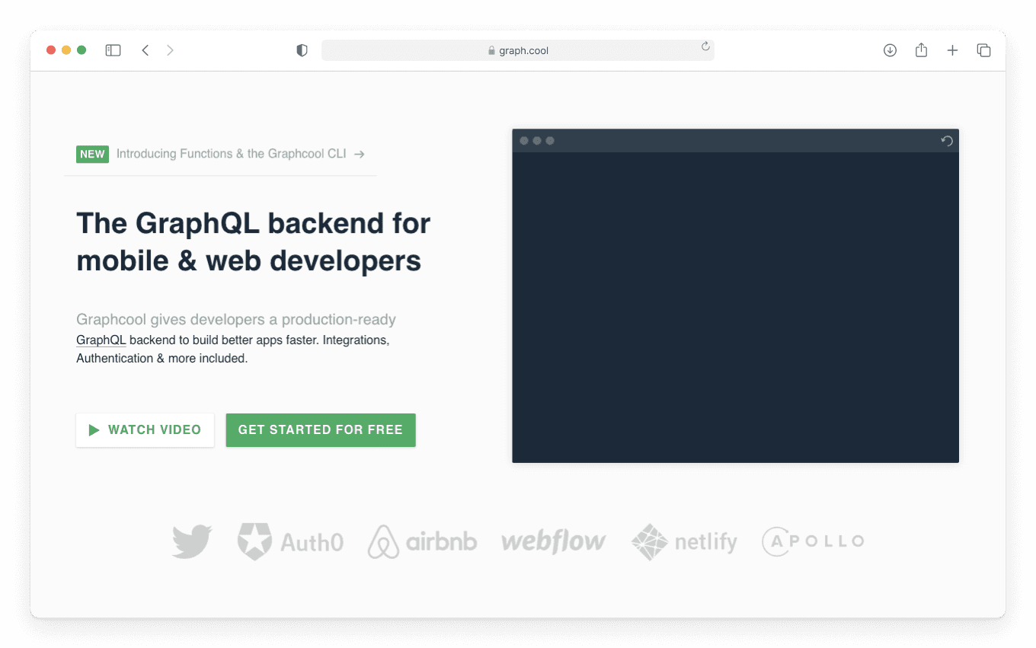Screen dimensions: 1036x648
Task: Open the share sheet icon
Action: [x=921, y=49]
